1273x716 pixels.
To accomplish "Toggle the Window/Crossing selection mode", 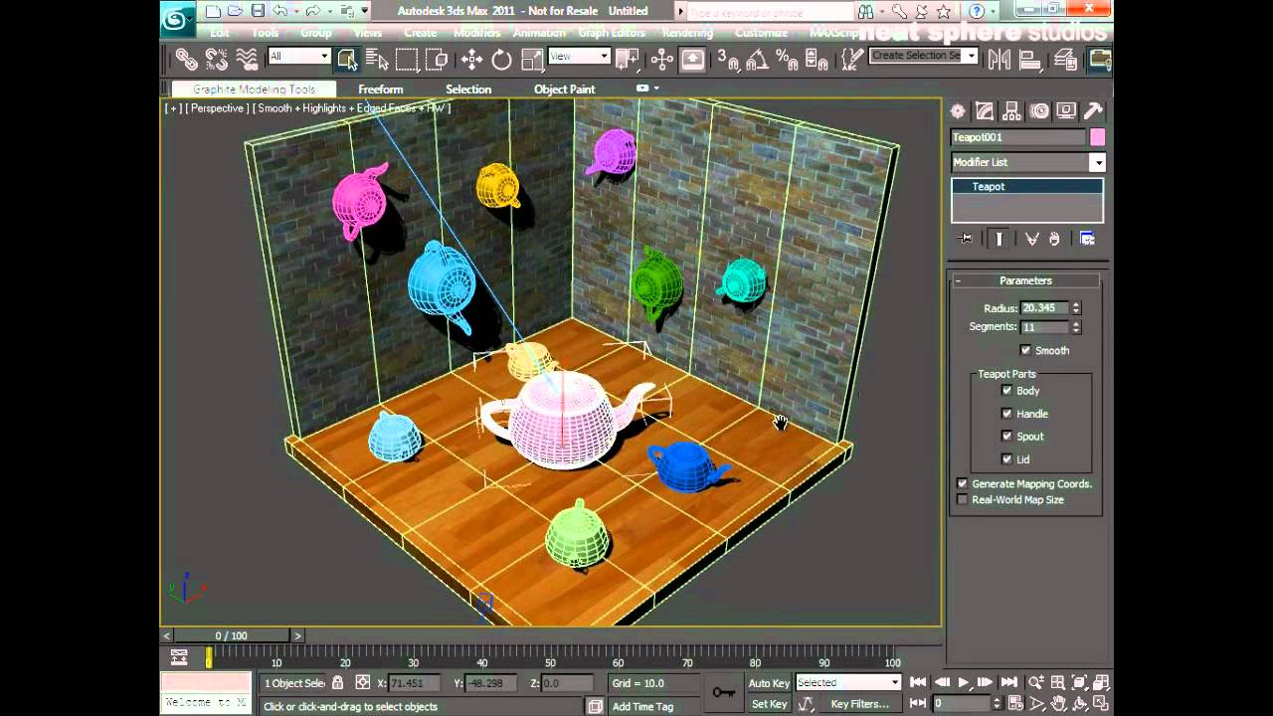I will point(437,60).
